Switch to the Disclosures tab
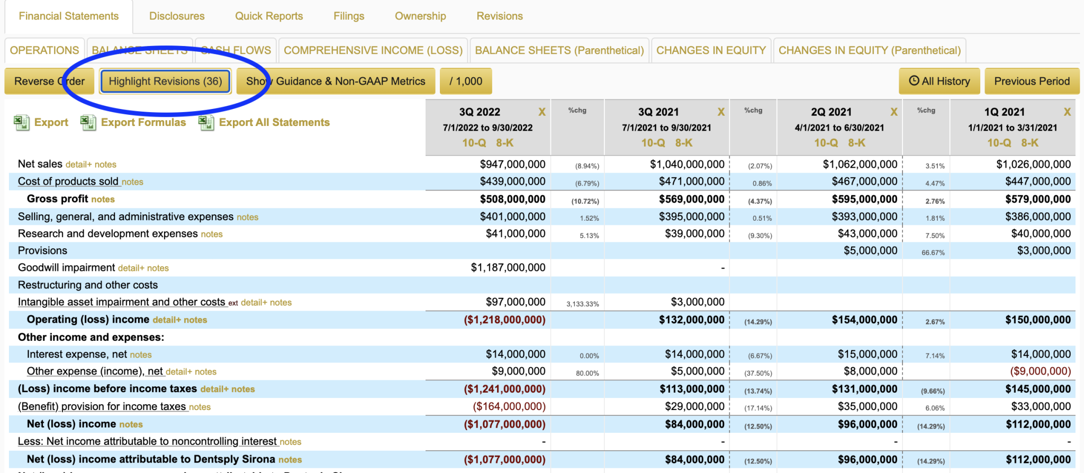 pos(177,16)
